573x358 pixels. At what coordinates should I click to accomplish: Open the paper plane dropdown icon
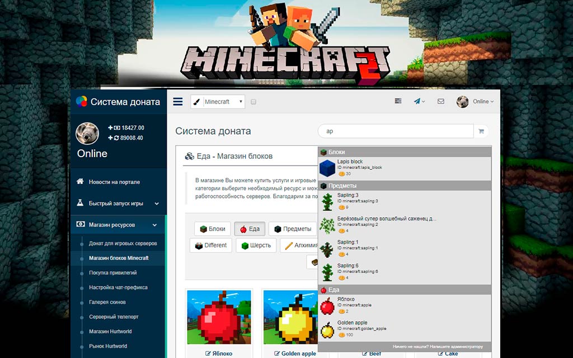tap(419, 101)
